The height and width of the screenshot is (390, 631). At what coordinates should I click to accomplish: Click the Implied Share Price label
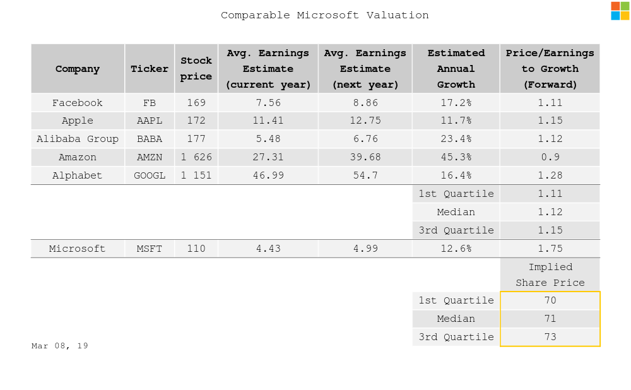550,275
